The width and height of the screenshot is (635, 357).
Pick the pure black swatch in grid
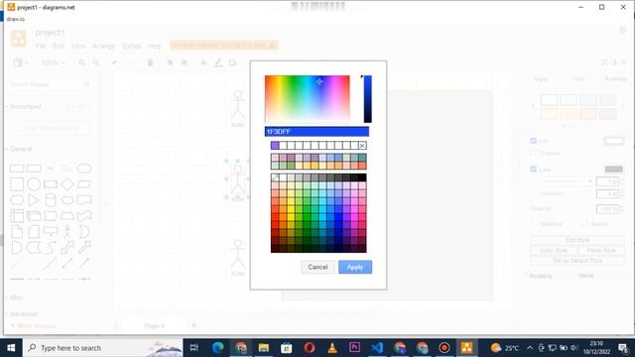362,178
